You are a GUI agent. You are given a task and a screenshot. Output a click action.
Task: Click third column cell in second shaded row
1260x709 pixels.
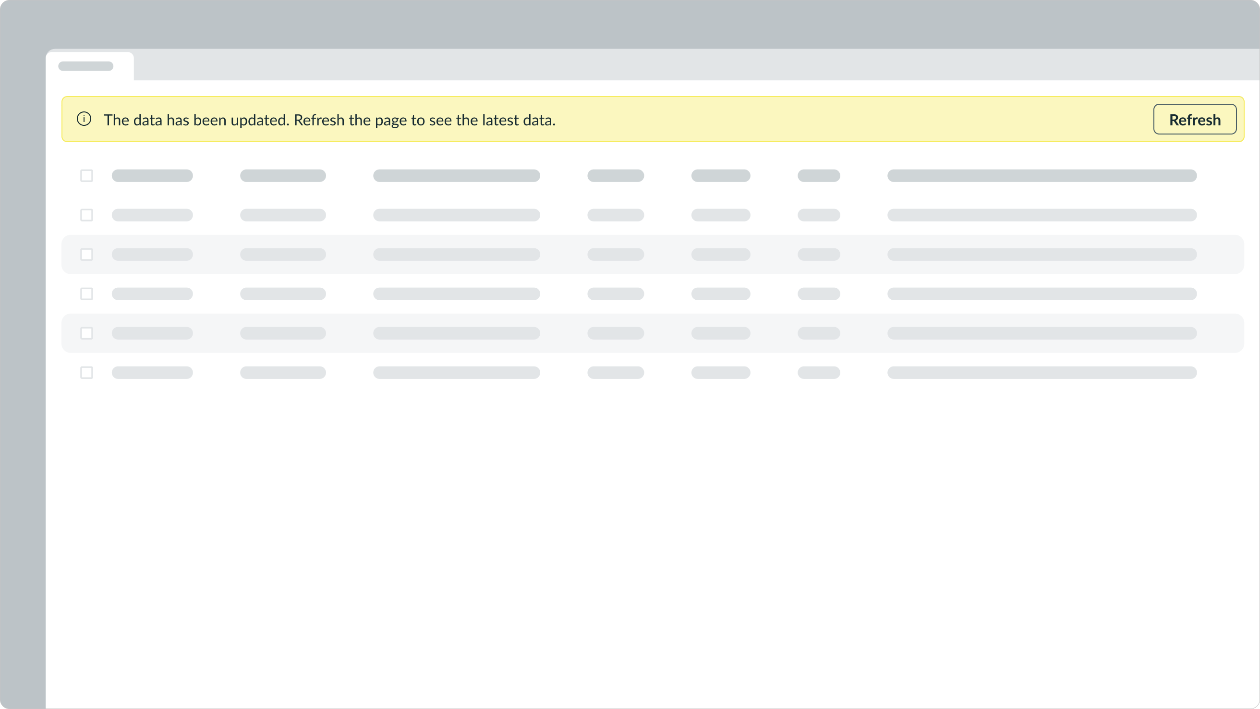(456, 333)
